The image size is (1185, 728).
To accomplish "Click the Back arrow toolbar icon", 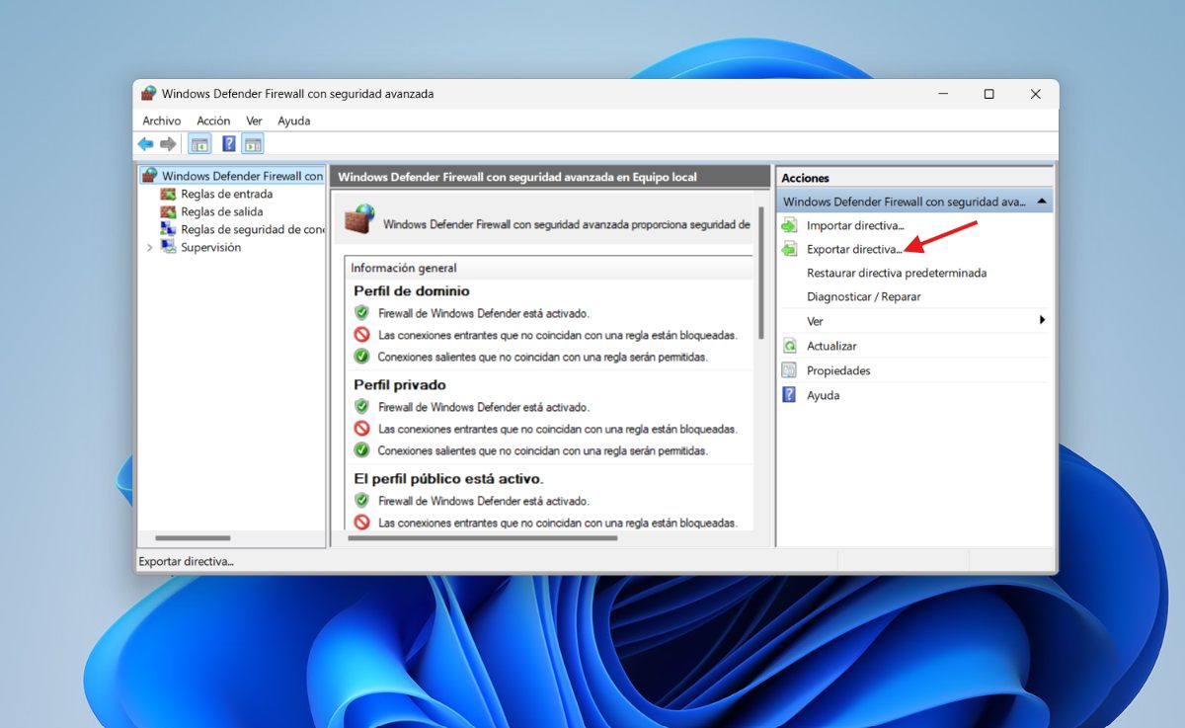I will pos(146,144).
